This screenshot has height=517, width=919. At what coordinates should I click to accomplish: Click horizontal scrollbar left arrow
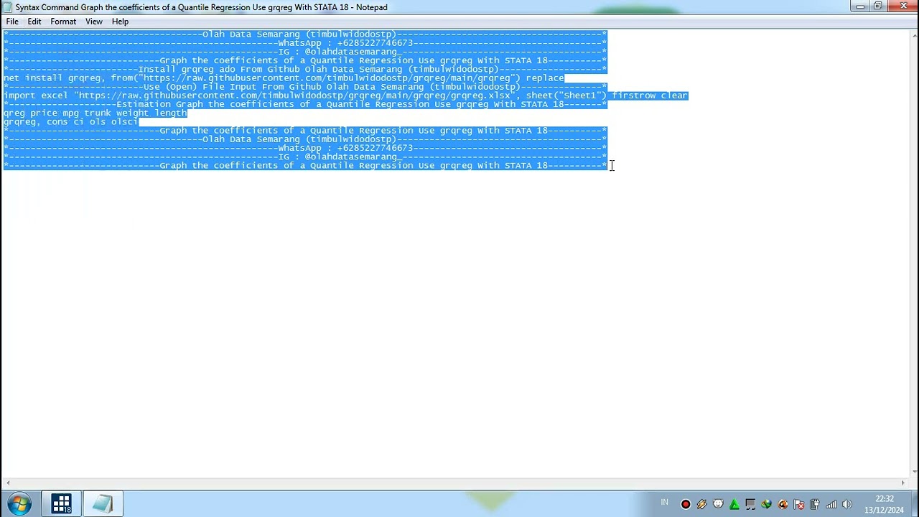7,483
